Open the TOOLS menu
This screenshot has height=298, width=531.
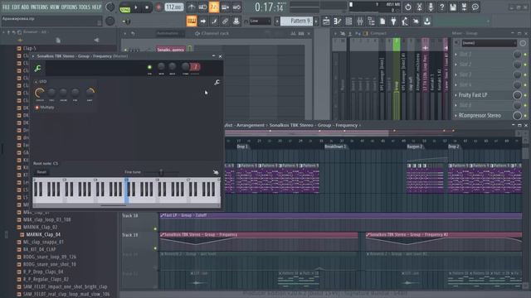click(85, 7)
